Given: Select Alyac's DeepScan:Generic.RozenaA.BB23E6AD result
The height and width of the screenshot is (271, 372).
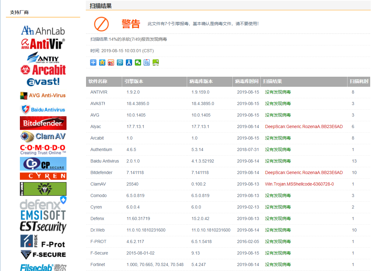Looking at the screenshot, I should coord(304,126).
